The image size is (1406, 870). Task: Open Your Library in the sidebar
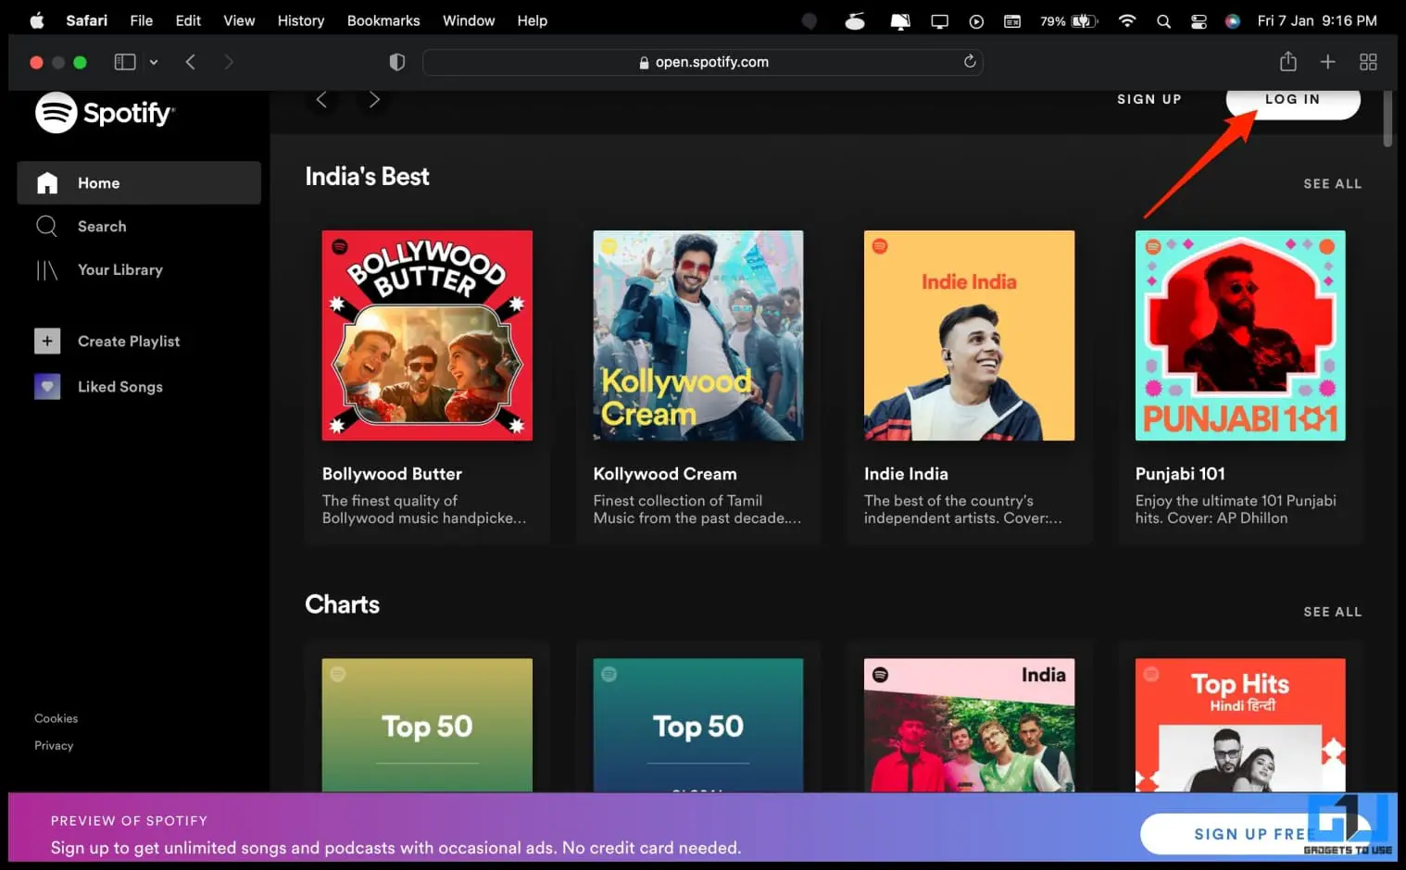[x=98, y=270]
